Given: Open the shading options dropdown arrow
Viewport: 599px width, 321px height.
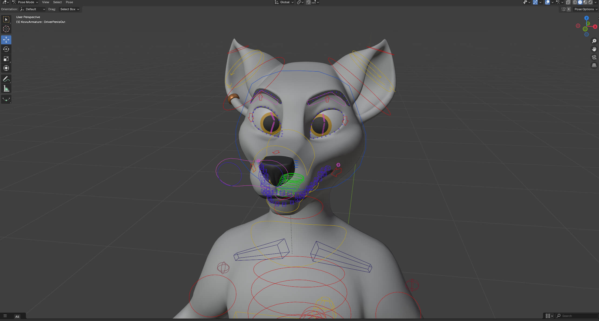Looking at the screenshot, I should click(x=595, y=2).
